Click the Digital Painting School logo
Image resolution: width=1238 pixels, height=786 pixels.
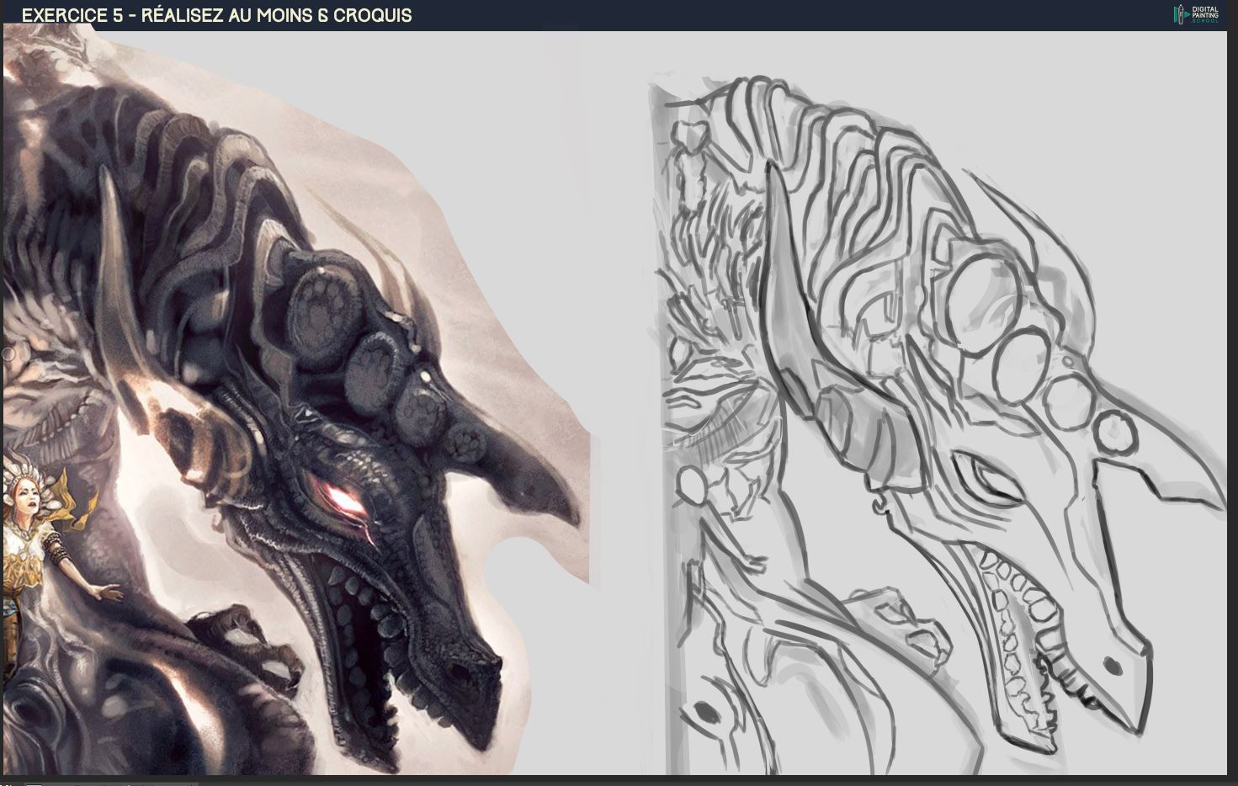coord(1196,14)
